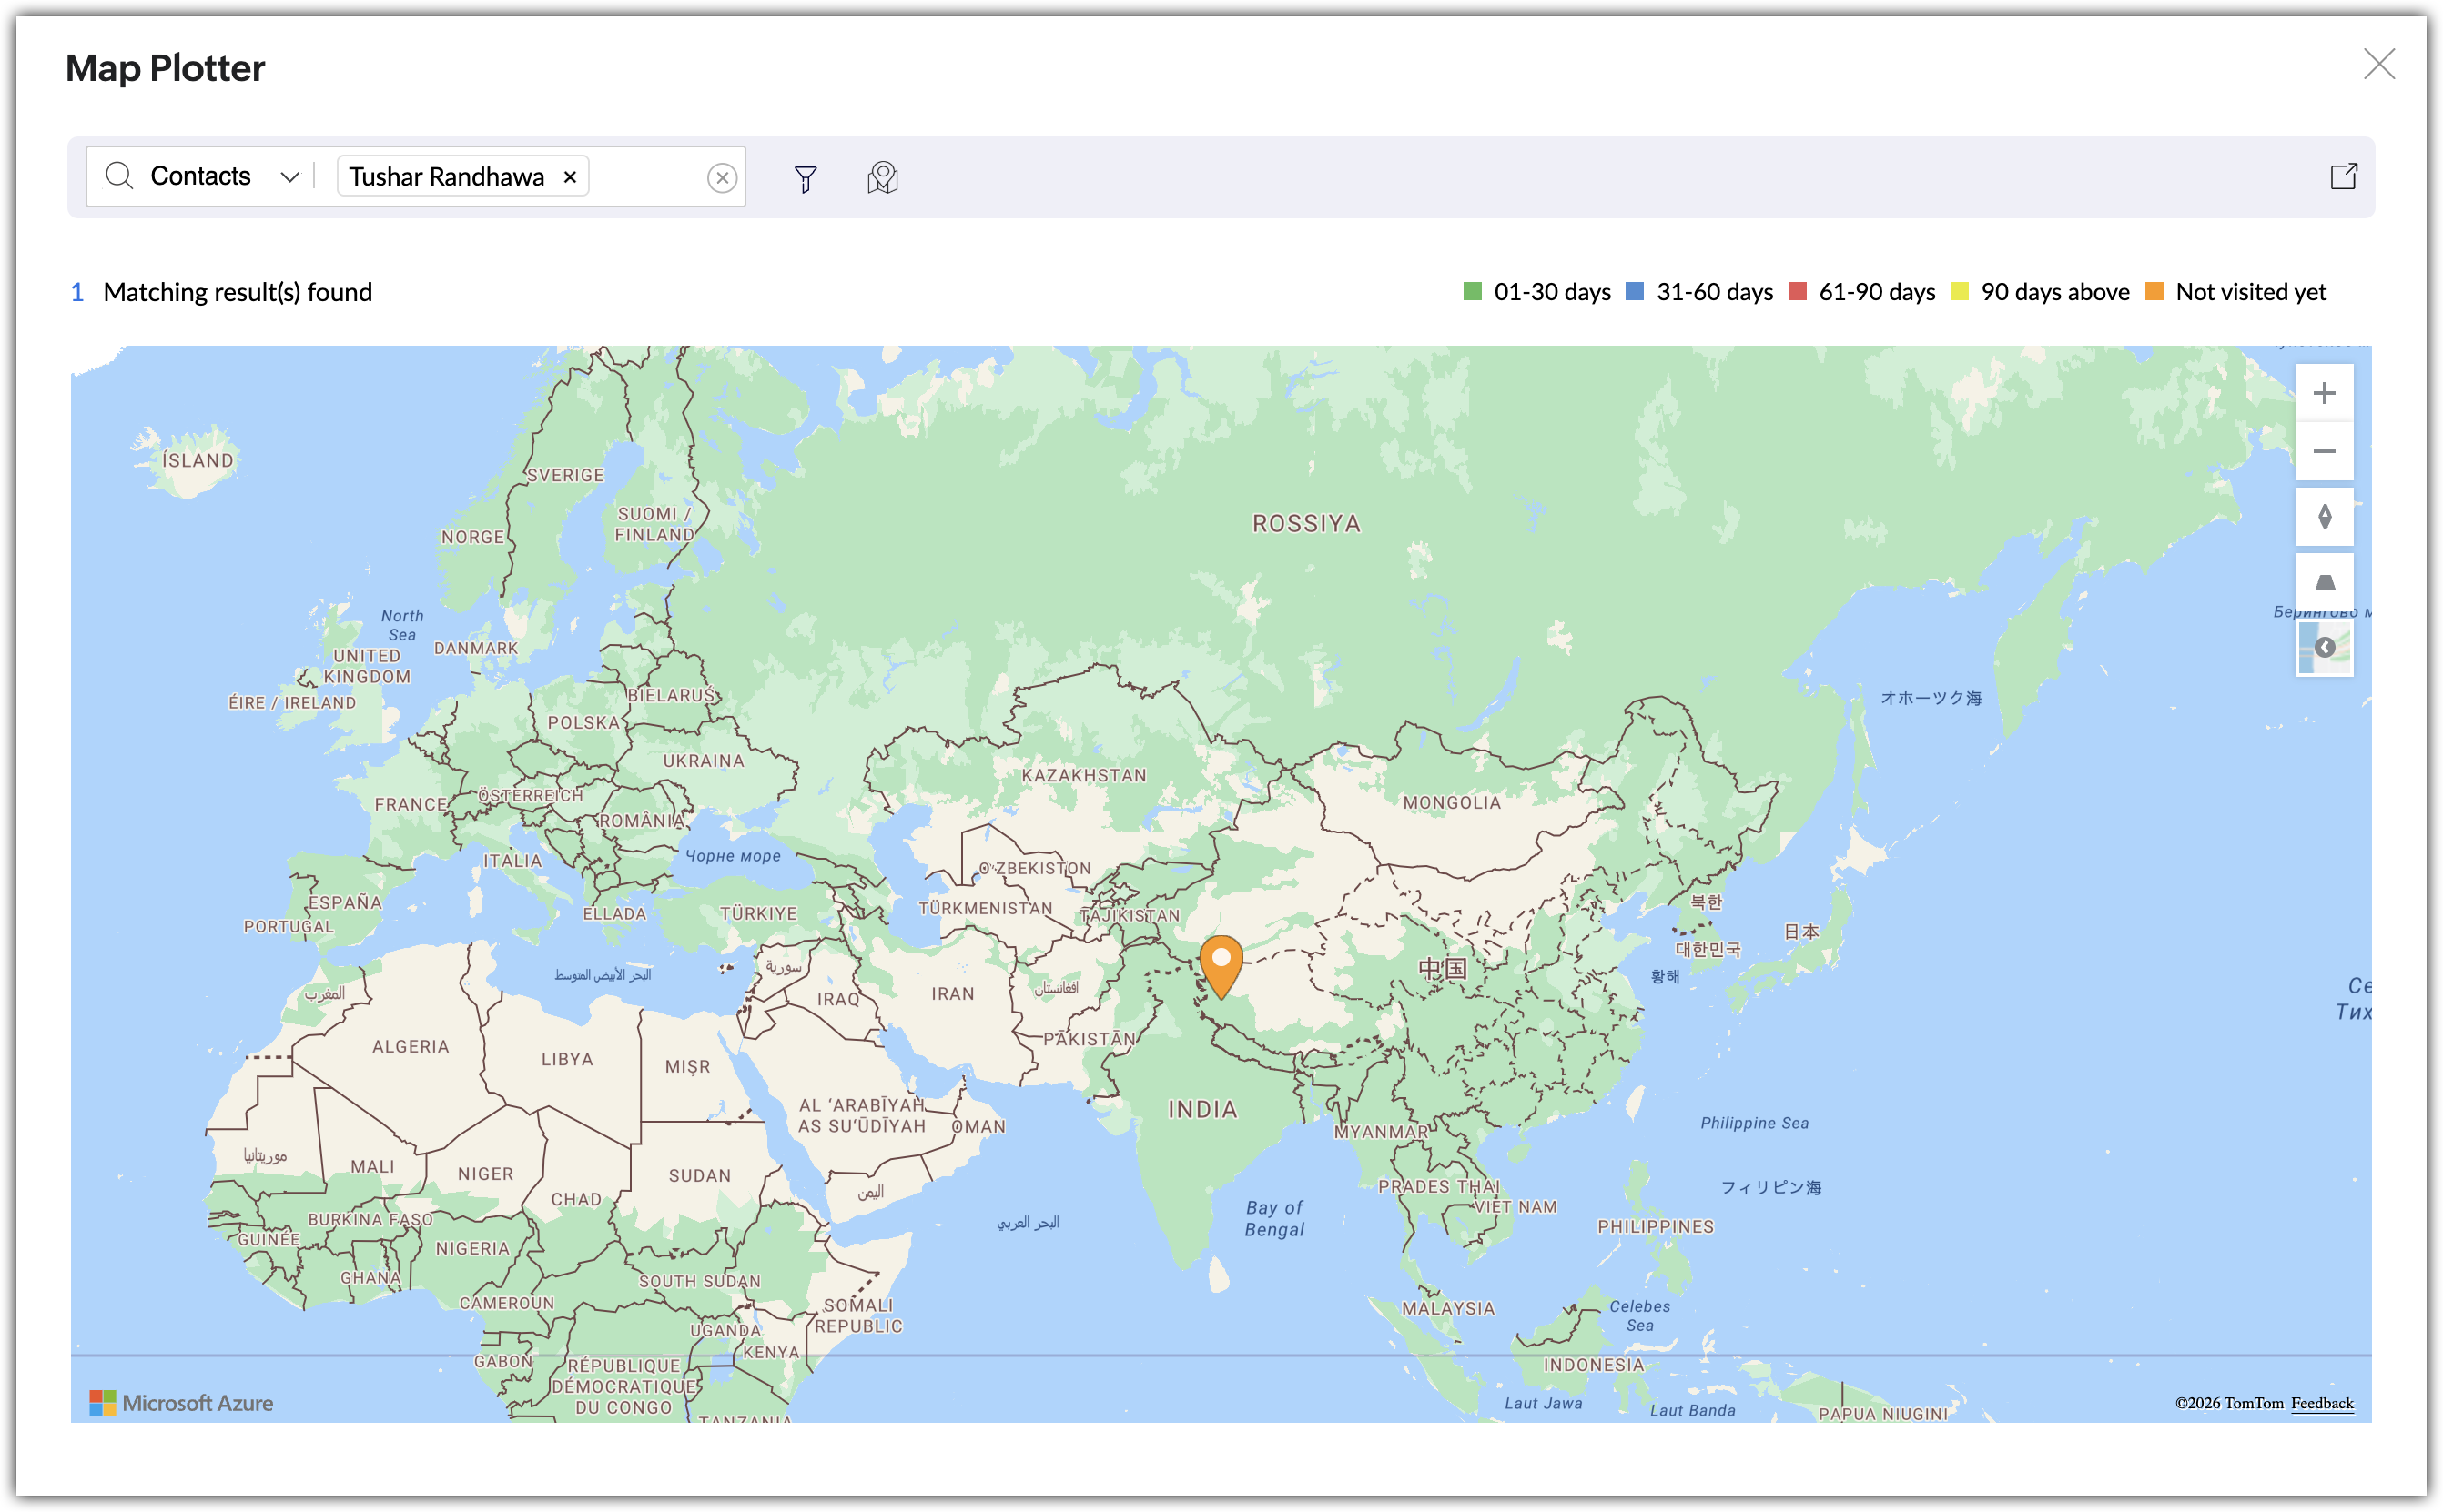Click the SUDAN label on the map
The height and width of the screenshot is (1512, 2443).
pyautogui.click(x=699, y=1175)
